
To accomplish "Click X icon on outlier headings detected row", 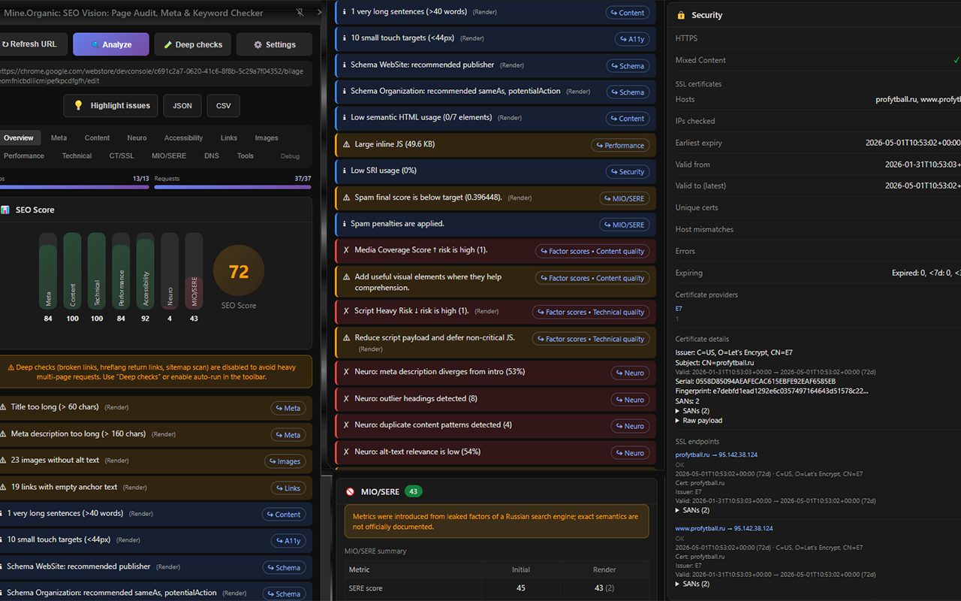I will point(346,398).
